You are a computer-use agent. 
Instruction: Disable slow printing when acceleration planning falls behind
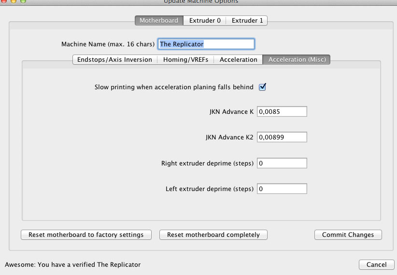click(x=263, y=87)
